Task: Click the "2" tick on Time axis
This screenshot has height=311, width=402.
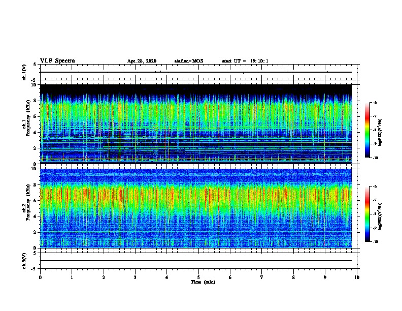Action: [104, 277]
